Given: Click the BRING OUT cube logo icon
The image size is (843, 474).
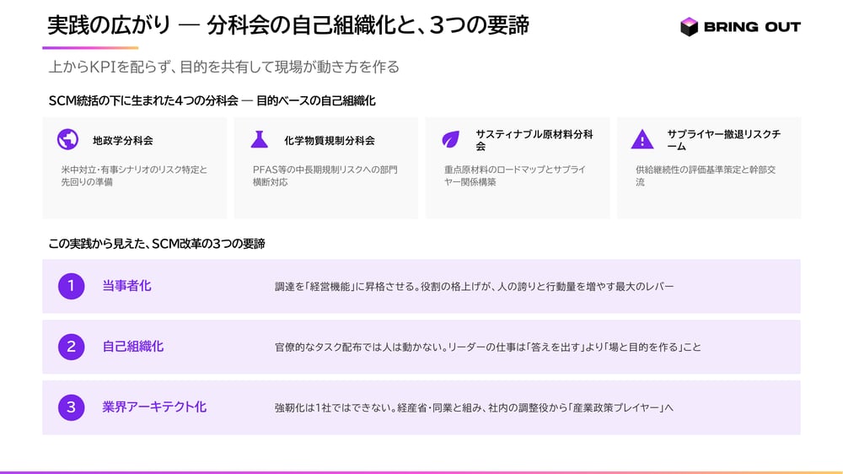Looking at the screenshot, I should (x=689, y=26).
